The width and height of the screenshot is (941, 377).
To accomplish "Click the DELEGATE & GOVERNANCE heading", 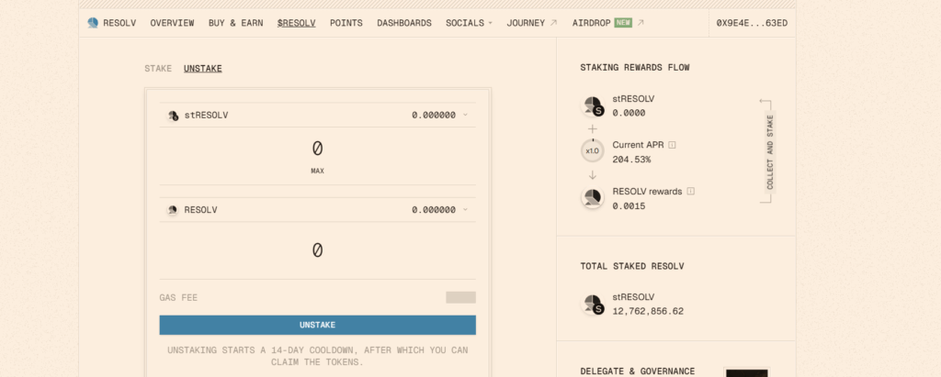I will pos(638,371).
